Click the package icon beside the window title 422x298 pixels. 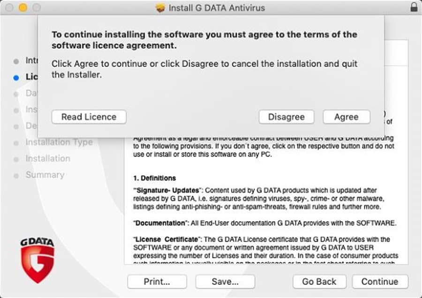coord(160,8)
